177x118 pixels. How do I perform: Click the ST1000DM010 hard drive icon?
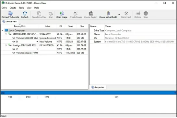point(10,34)
